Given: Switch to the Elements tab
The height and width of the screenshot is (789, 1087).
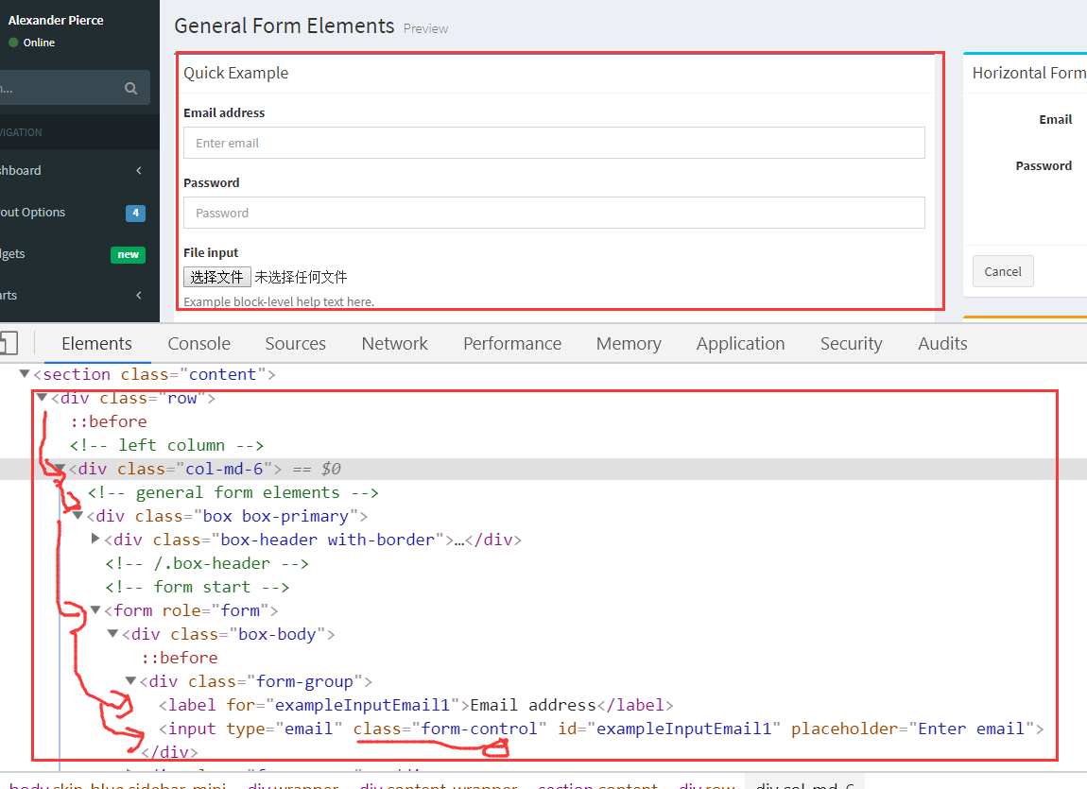Looking at the screenshot, I should (96, 344).
